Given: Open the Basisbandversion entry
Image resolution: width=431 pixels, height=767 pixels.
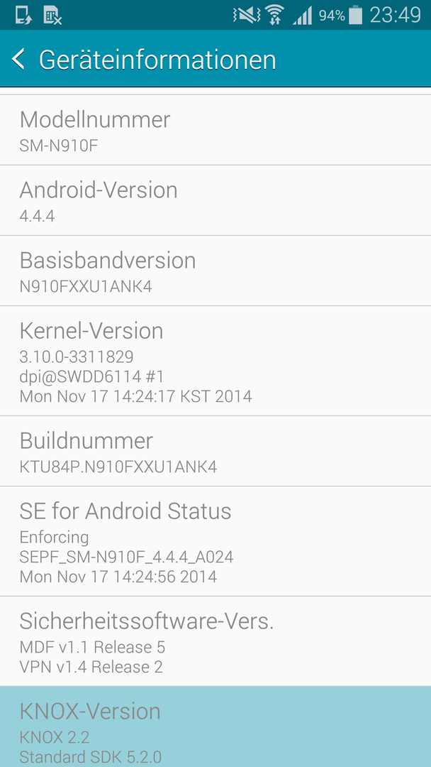Looking at the screenshot, I should tap(216, 271).
